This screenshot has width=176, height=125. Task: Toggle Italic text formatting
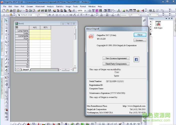[53, 15]
